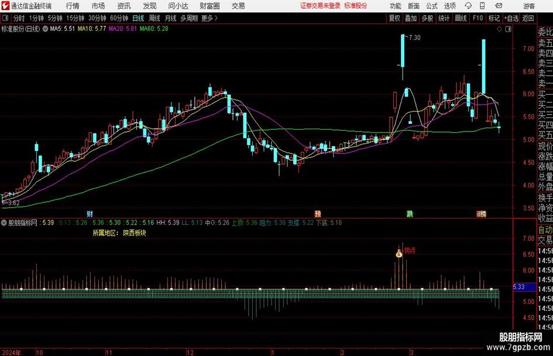This screenshot has width=553, height=356.
Task: Open the 发现 menu
Action: (x=150, y=6)
